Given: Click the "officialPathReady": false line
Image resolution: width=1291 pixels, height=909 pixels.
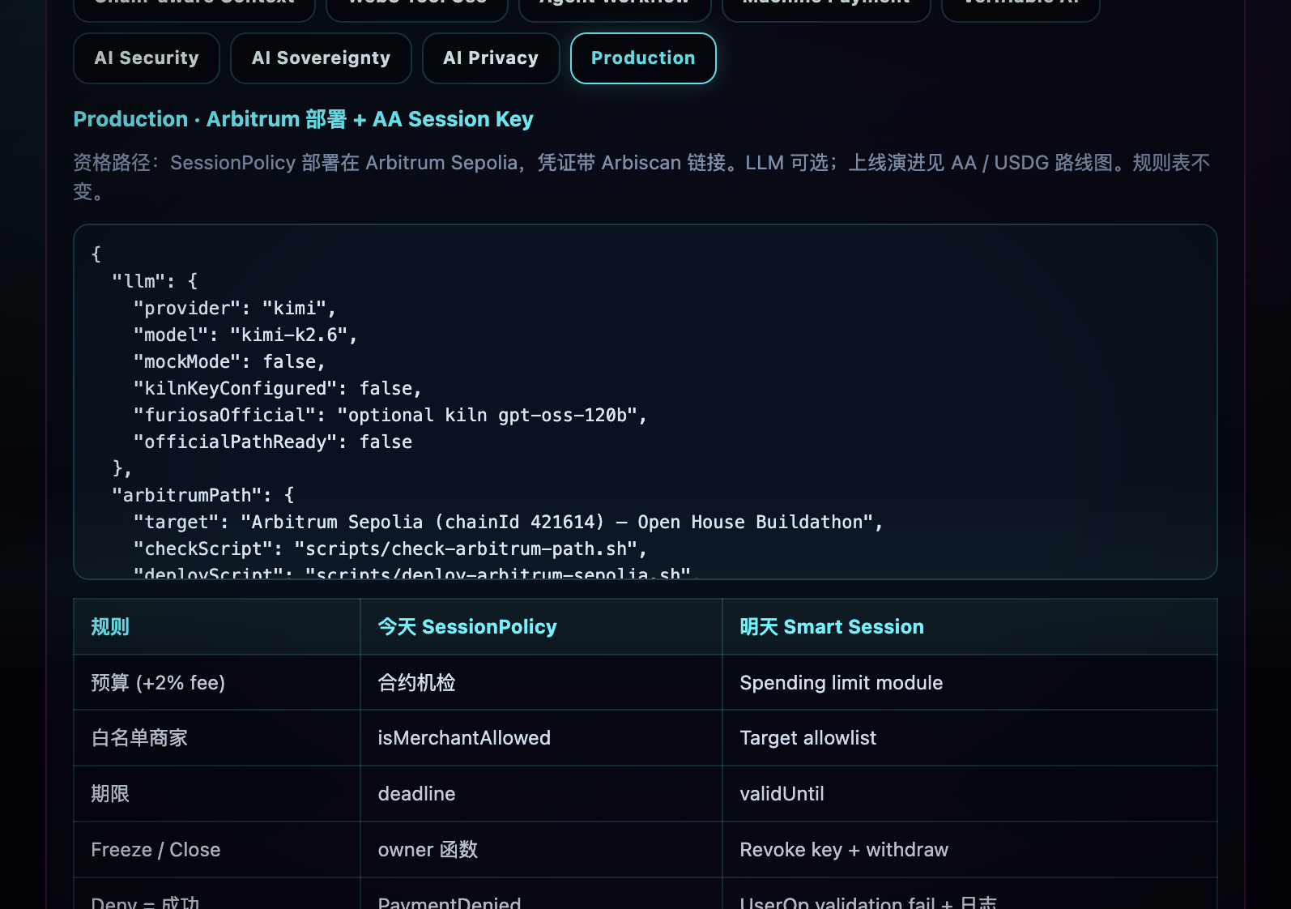Looking at the screenshot, I should coord(272,442).
